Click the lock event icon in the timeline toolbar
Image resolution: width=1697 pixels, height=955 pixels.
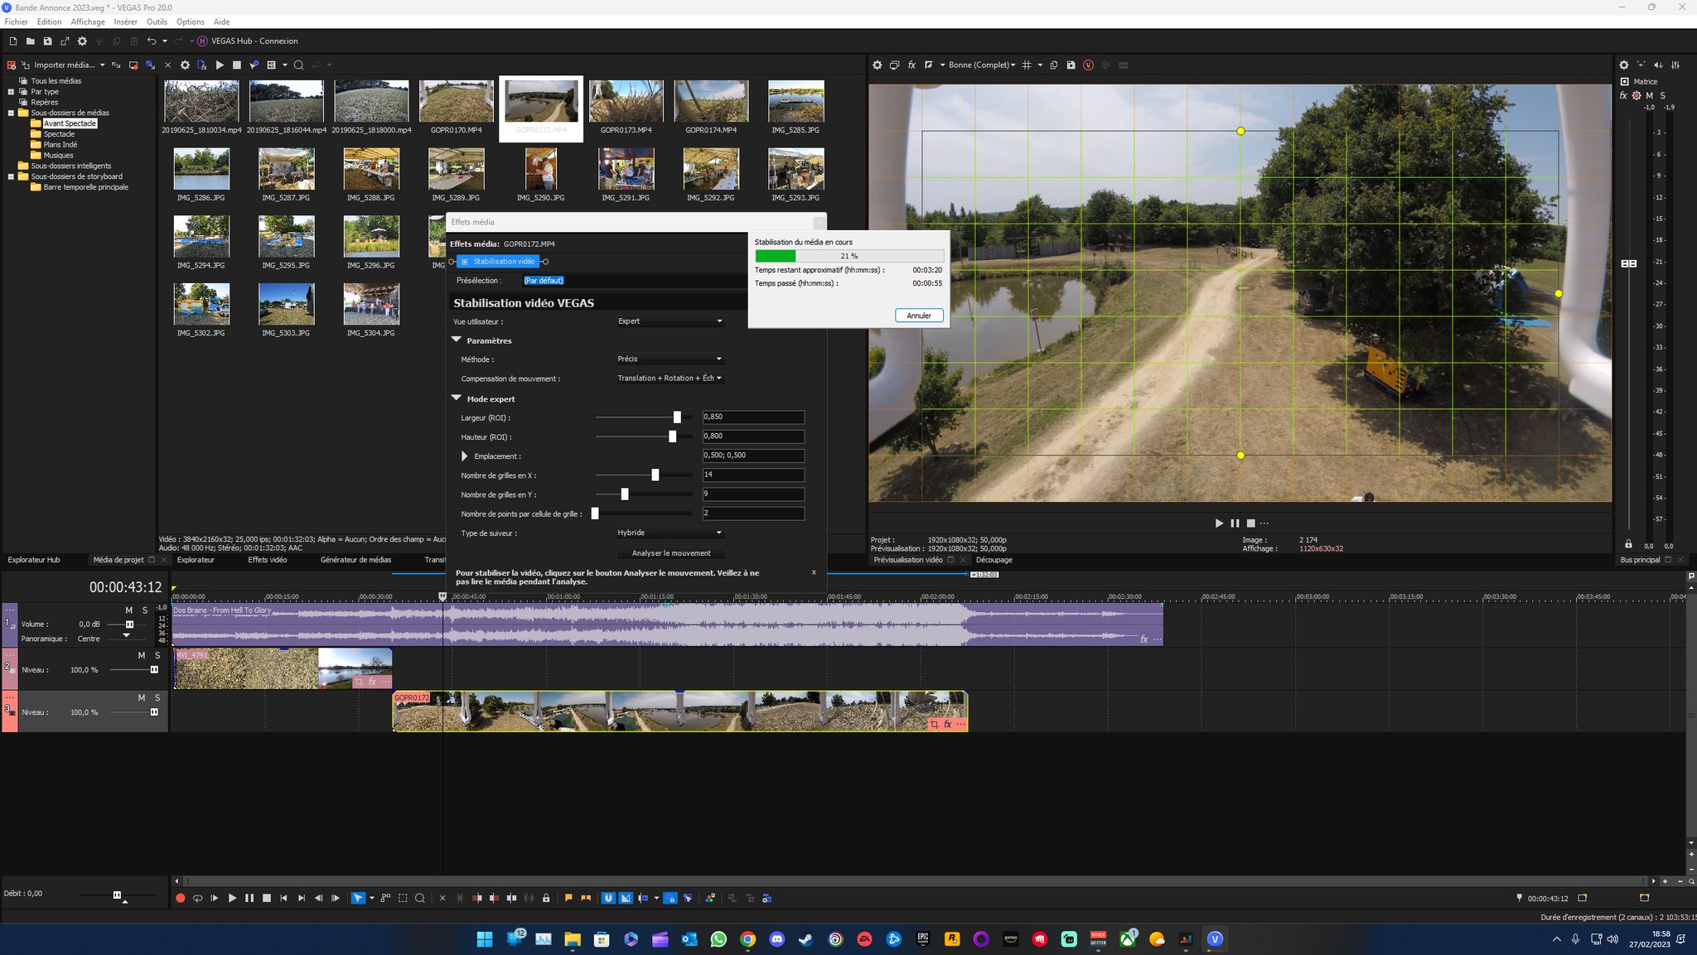point(546,898)
